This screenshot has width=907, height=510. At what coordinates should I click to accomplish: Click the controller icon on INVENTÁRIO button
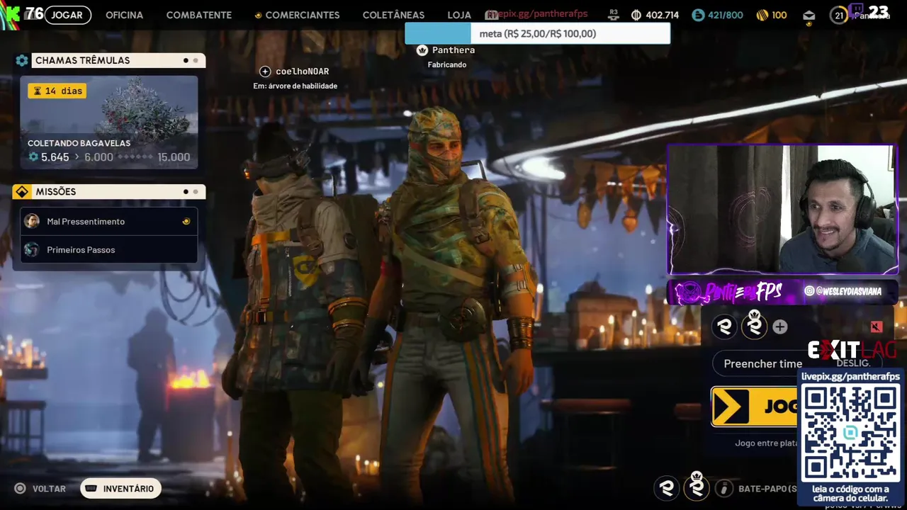point(91,488)
